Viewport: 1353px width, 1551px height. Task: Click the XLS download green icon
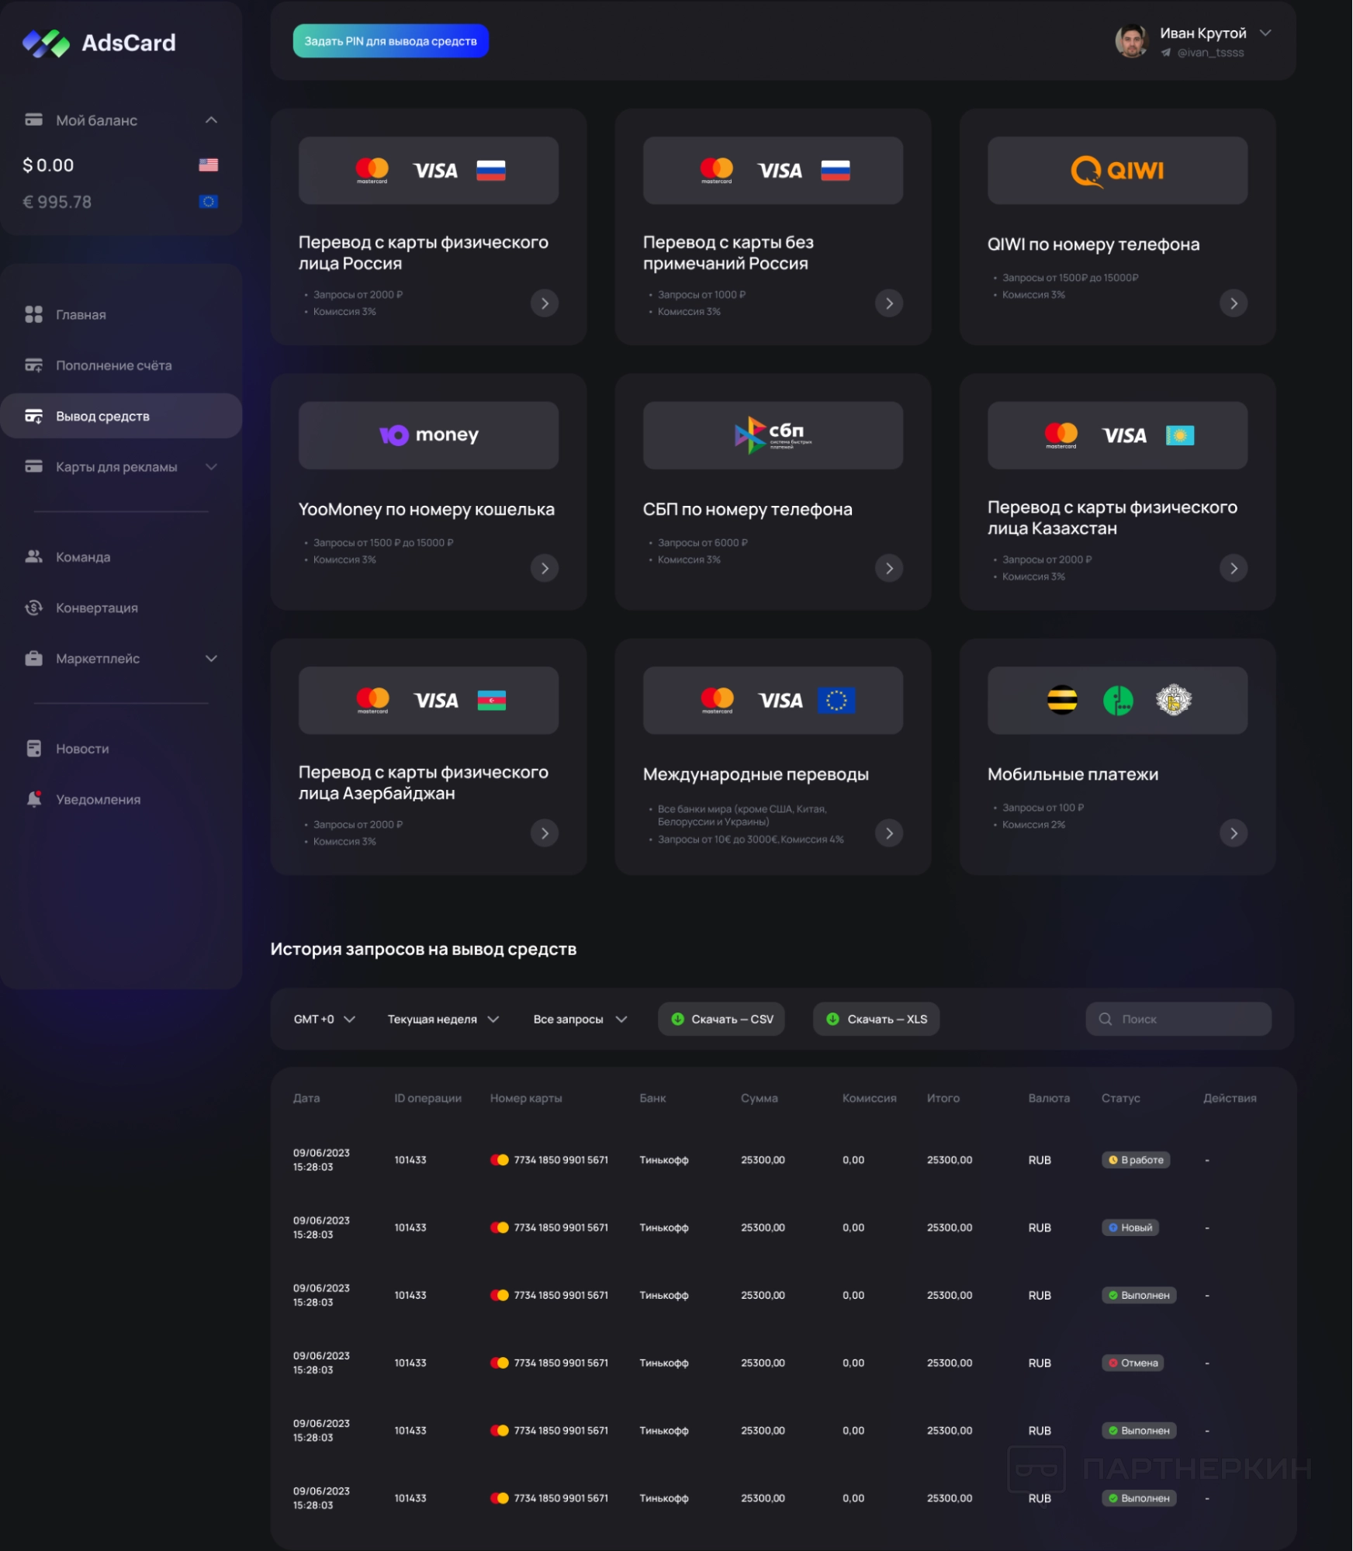832,1019
